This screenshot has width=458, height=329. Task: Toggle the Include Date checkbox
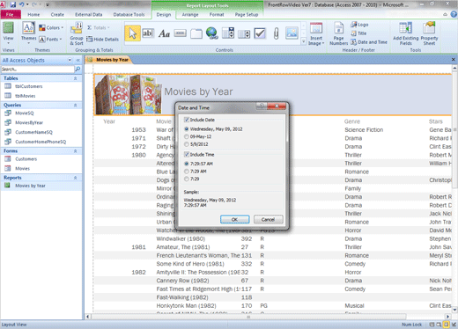click(187, 120)
